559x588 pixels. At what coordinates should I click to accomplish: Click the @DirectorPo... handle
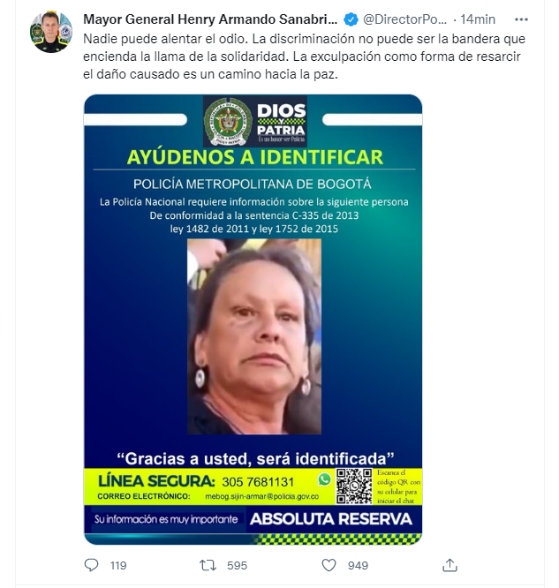(404, 19)
